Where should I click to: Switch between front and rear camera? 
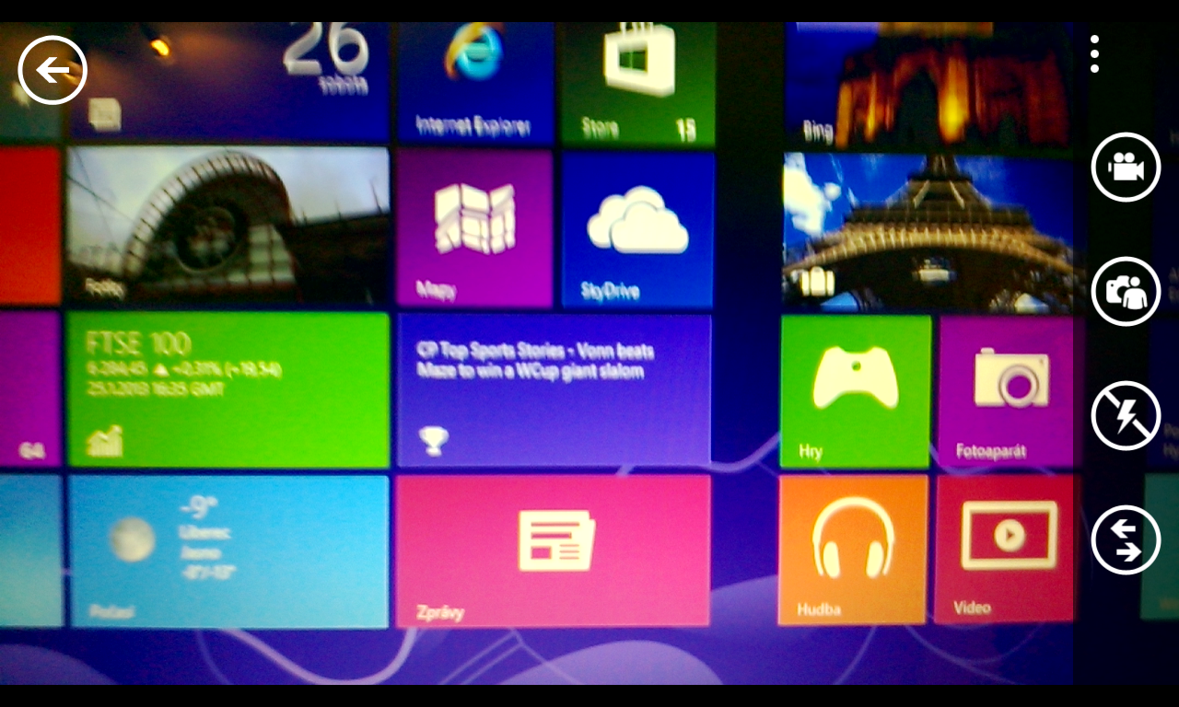click(x=1125, y=292)
